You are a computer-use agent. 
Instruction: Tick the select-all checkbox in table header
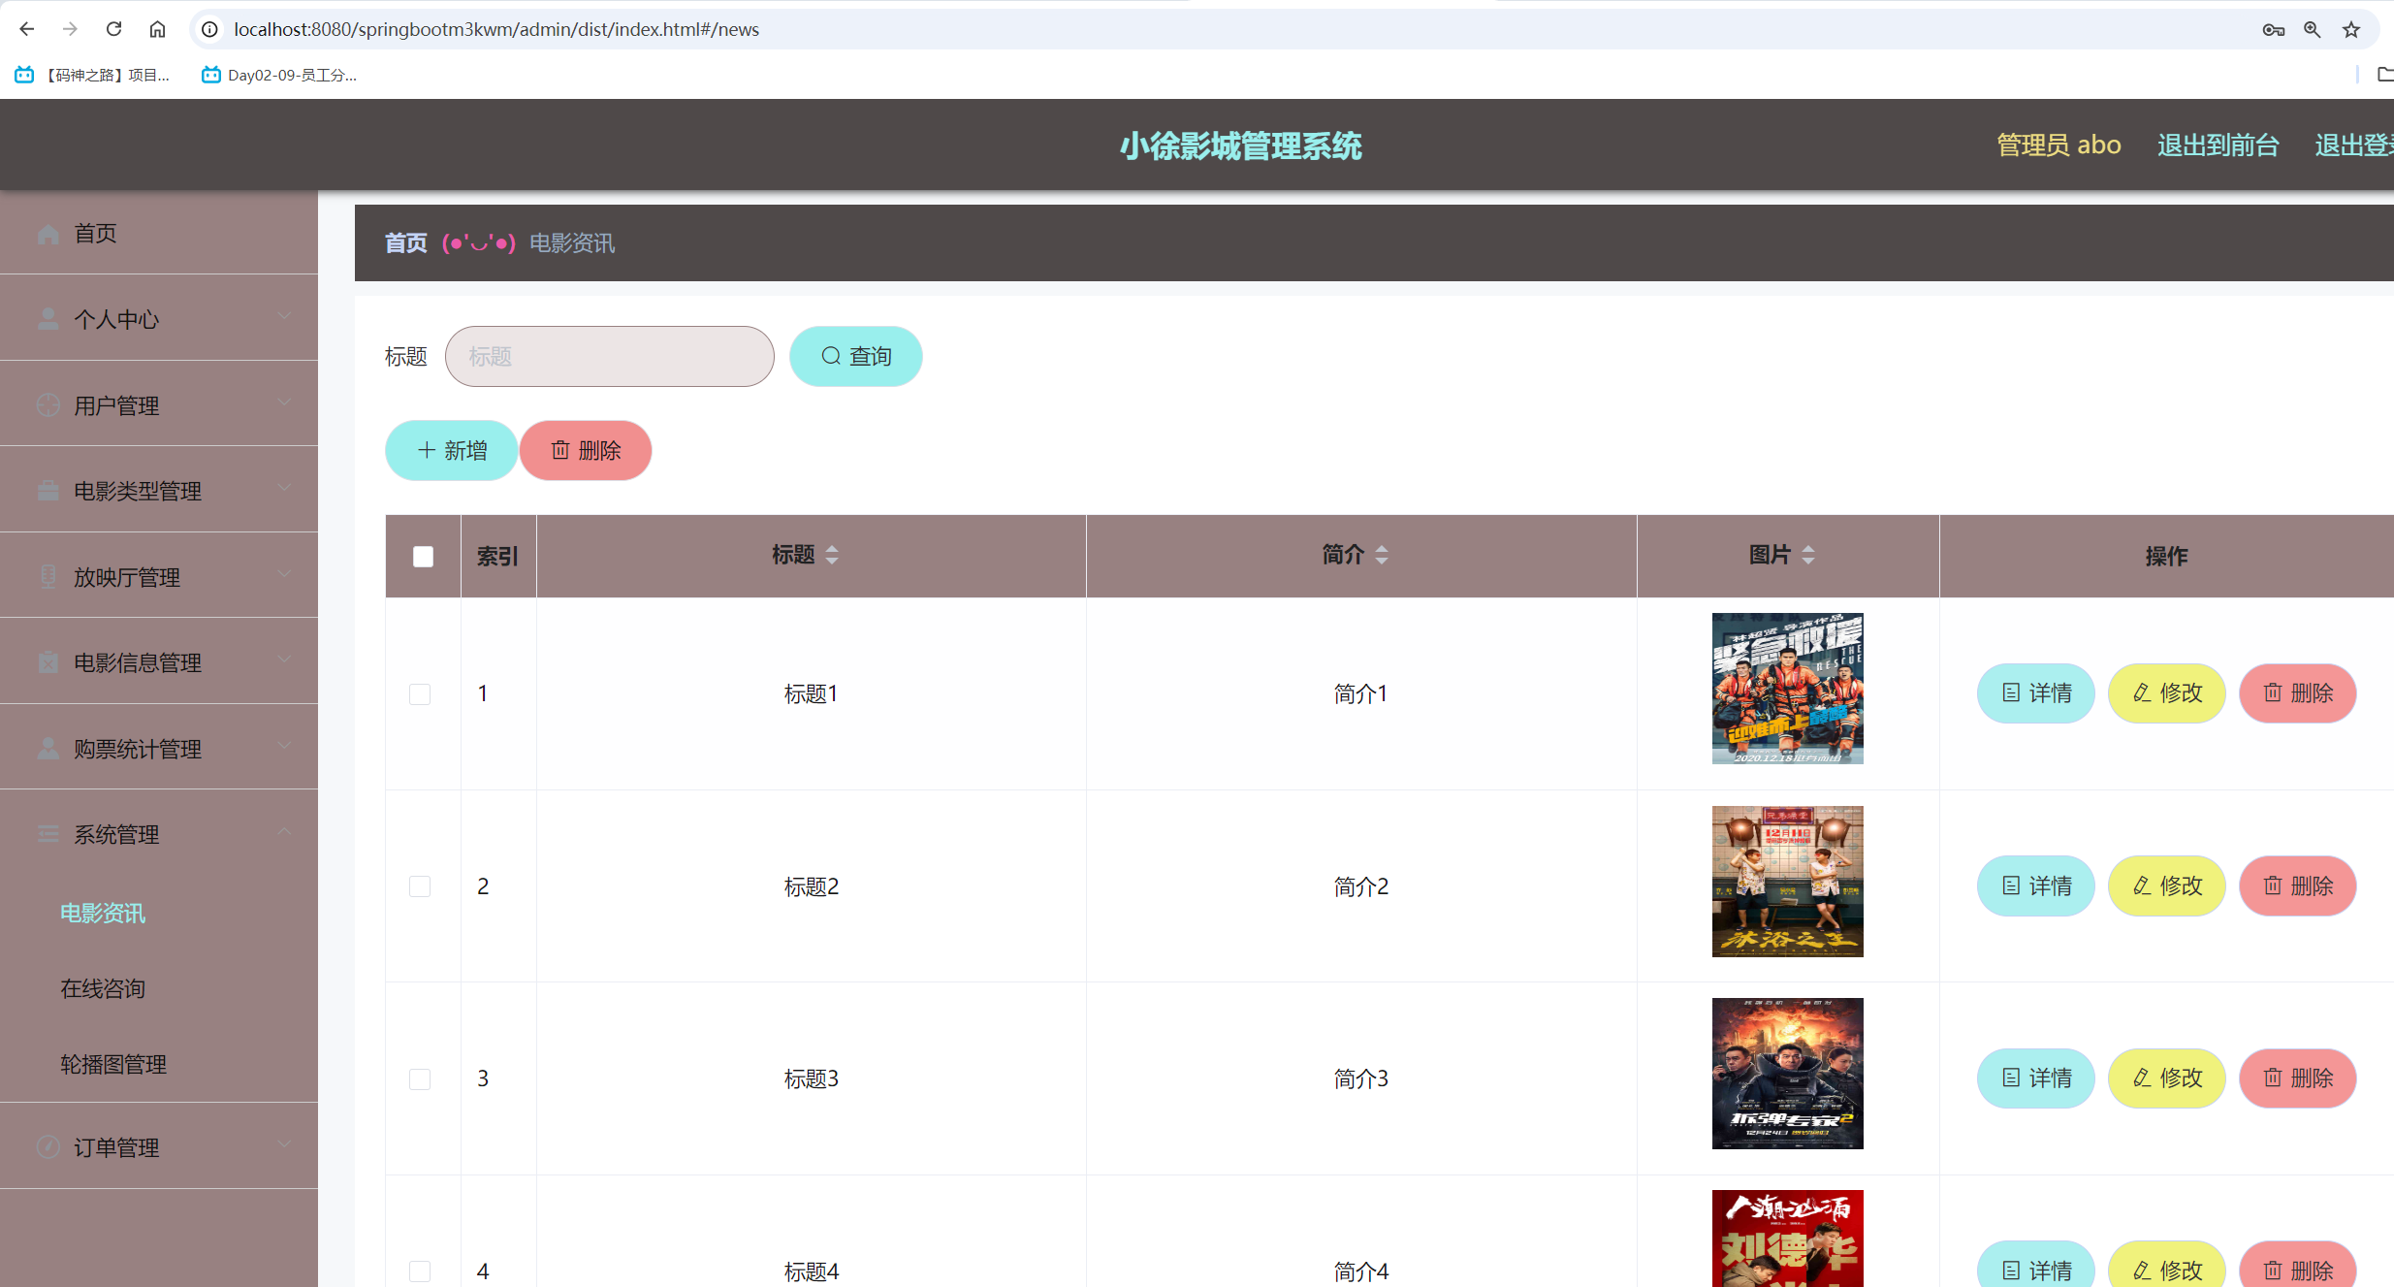tap(423, 557)
